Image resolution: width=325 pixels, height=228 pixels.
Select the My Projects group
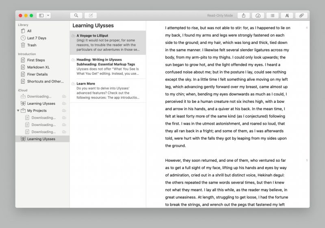pyautogui.click(x=43, y=111)
